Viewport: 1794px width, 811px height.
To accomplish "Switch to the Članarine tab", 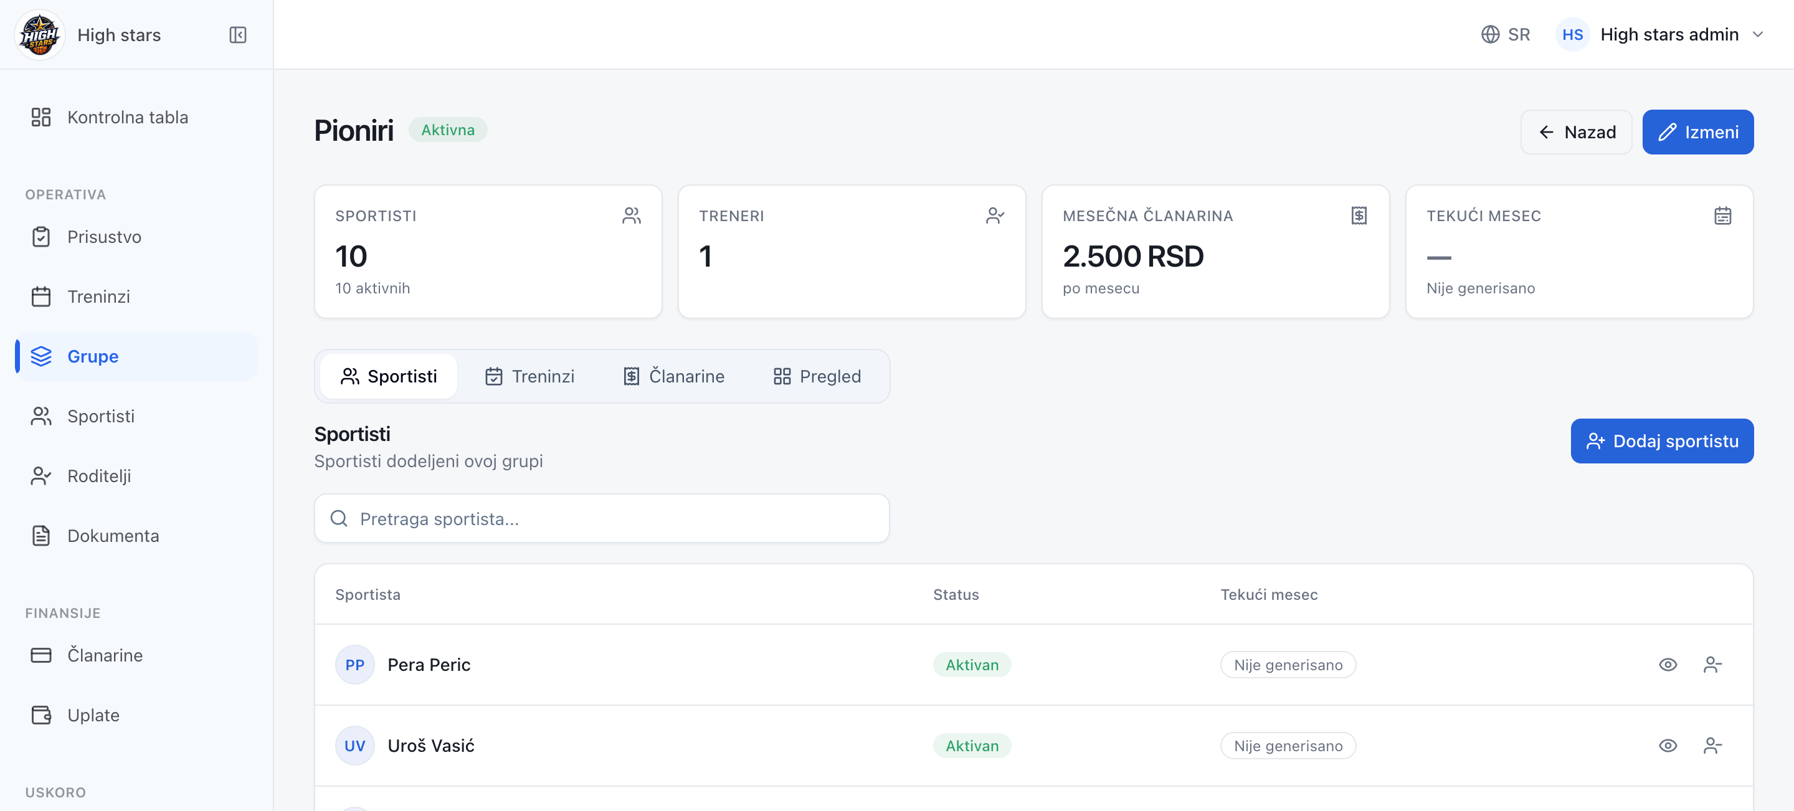I will tap(673, 377).
